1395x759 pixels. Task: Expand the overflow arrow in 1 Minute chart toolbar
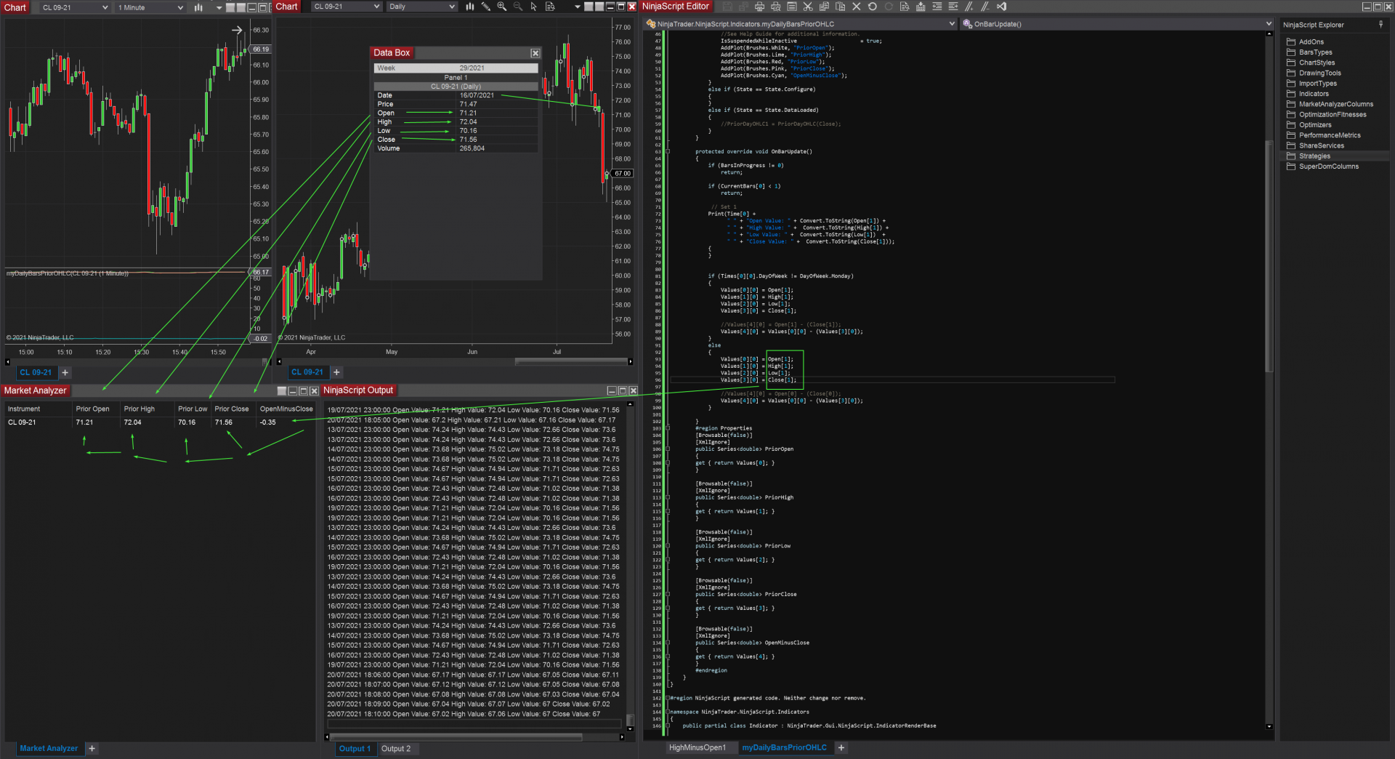click(219, 7)
